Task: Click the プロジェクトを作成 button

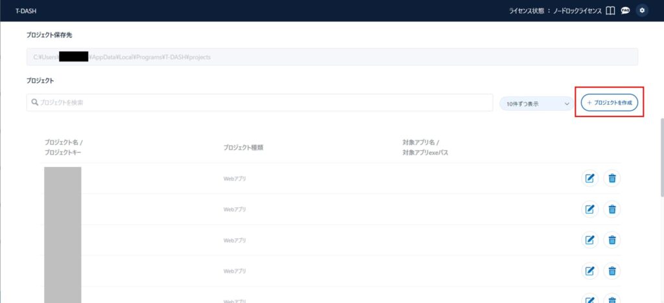Action: [x=610, y=103]
